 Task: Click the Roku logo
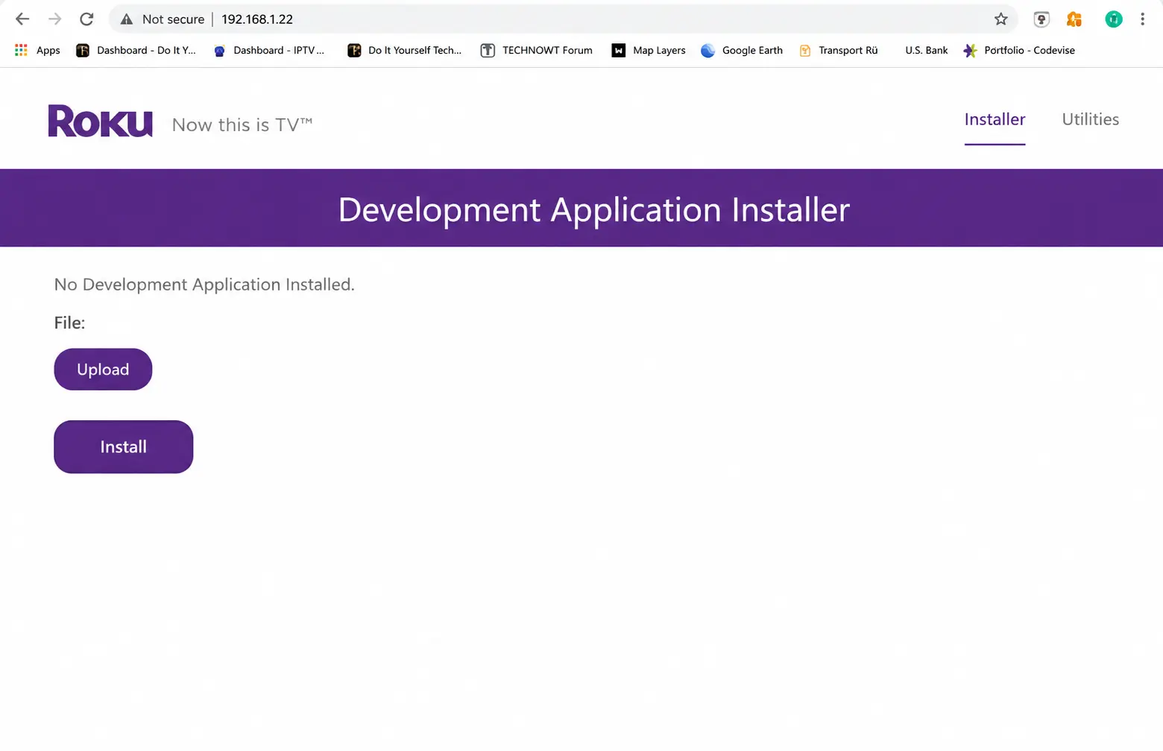pyautogui.click(x=101, y=121)
